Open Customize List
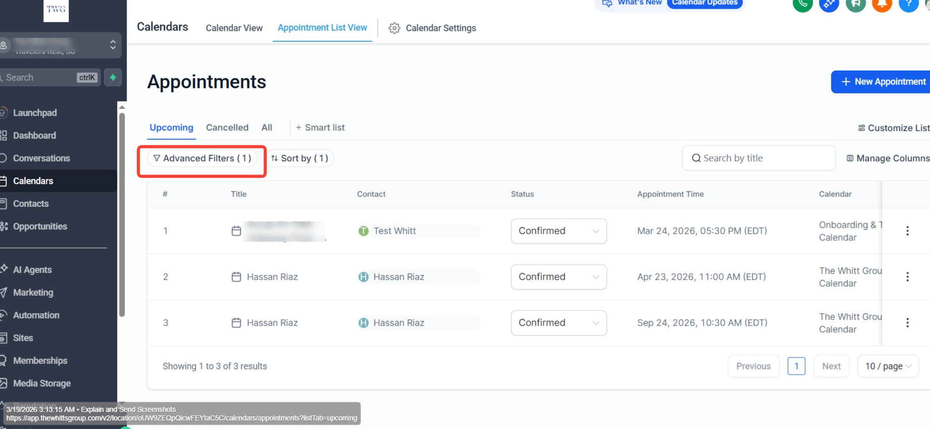The height and width of the screenshot is (429, 930). coord(894,128)
